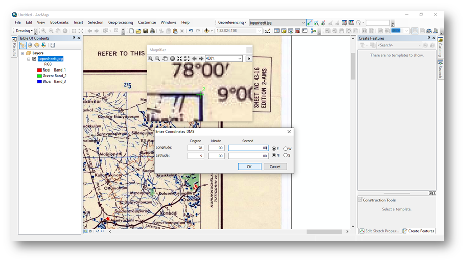Screen dimensions: 465x262
Task: Open the georeferencing link table
Action: (x=352, y=22)
